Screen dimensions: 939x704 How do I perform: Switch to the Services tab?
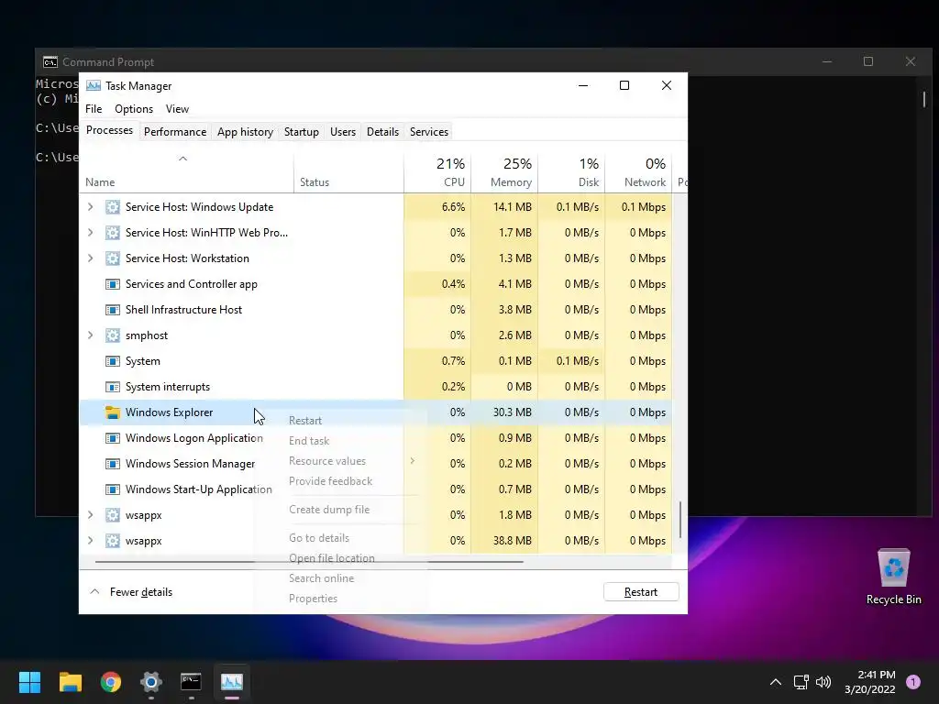point(429,132)
